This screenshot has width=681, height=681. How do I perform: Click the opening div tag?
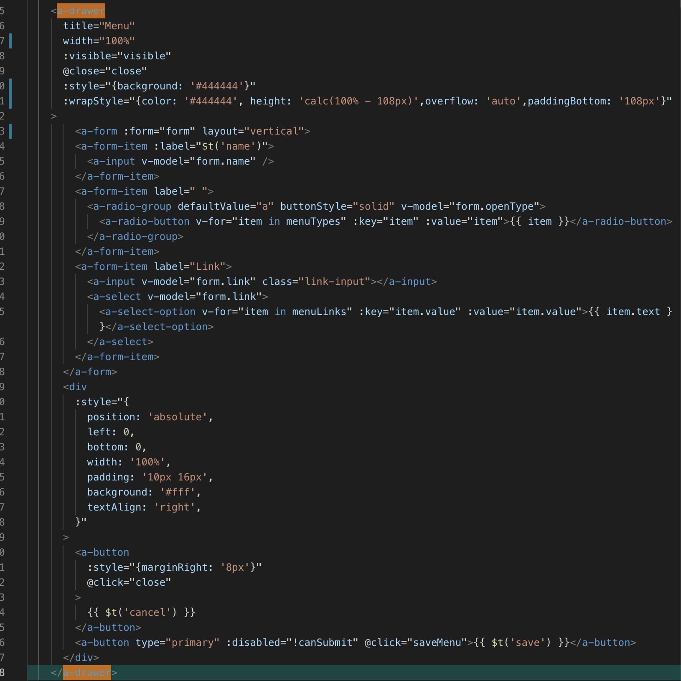point(75,387)
